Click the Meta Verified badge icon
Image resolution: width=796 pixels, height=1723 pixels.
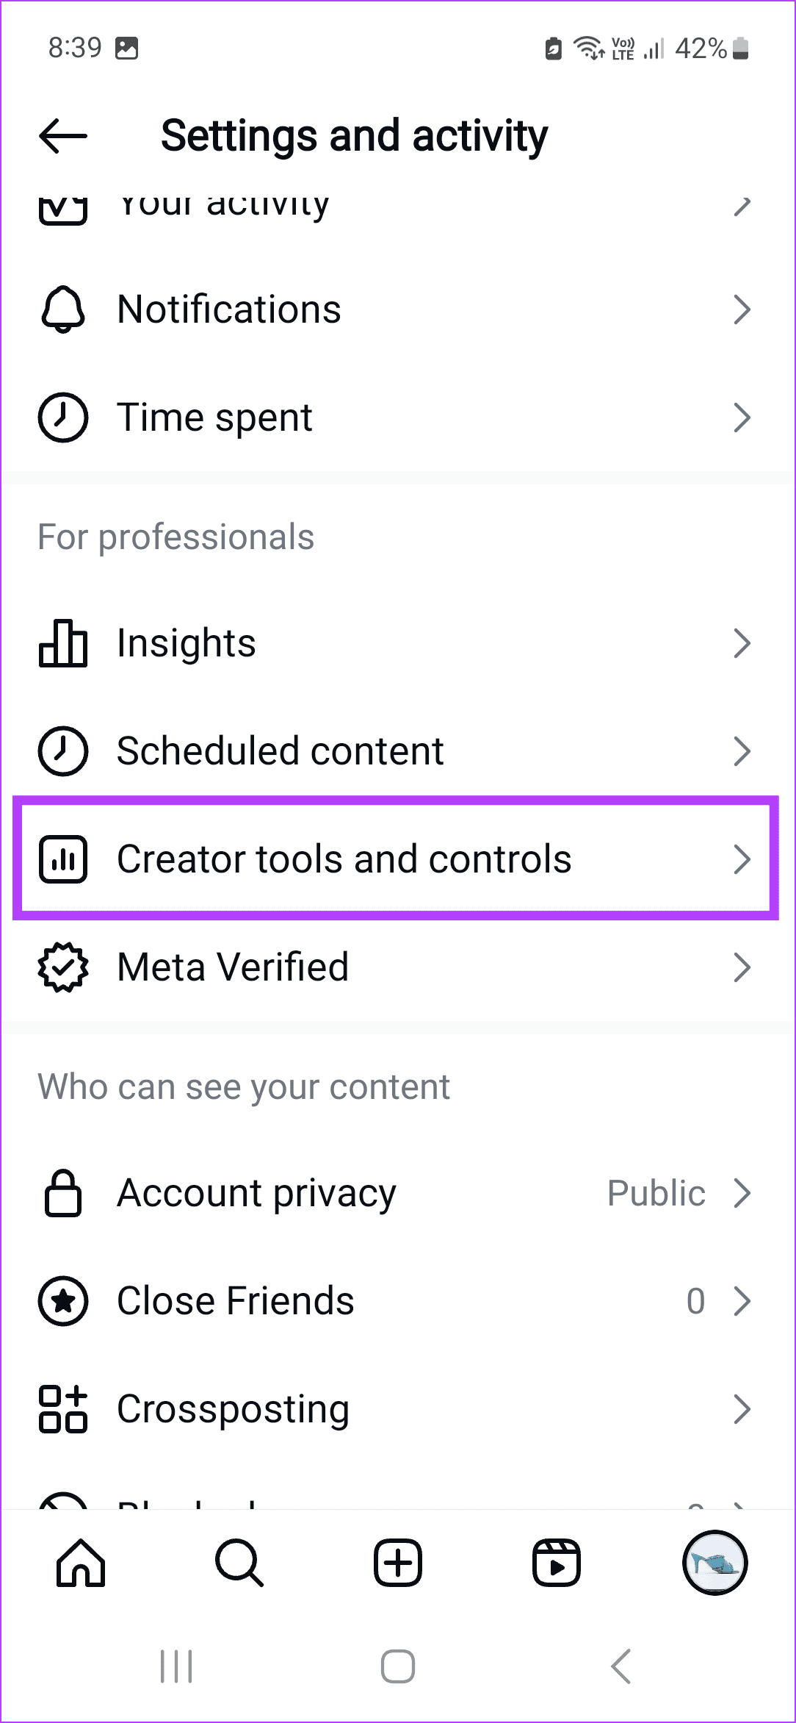[x=63, y=968]
